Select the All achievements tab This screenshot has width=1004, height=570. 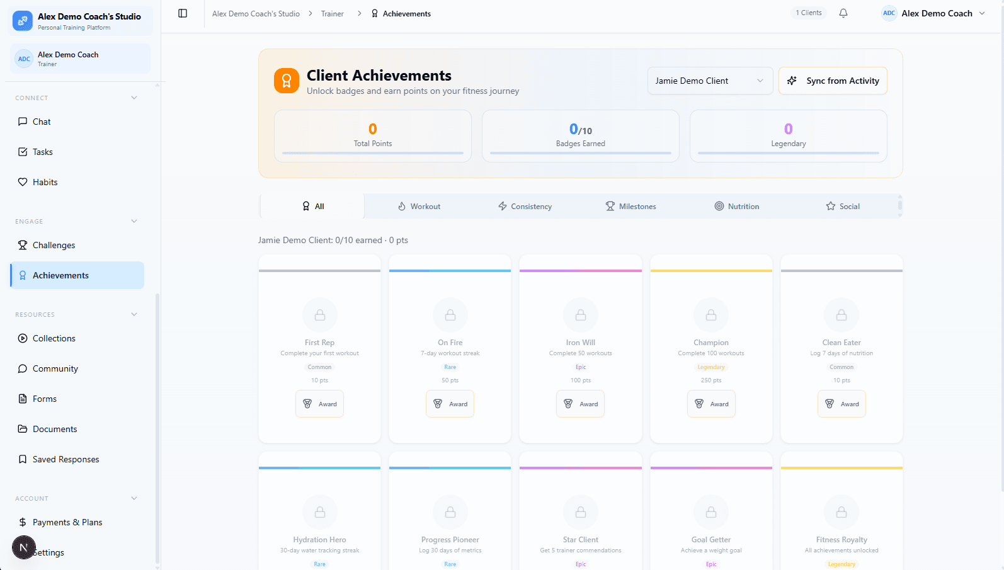click(x=313, y=206)
